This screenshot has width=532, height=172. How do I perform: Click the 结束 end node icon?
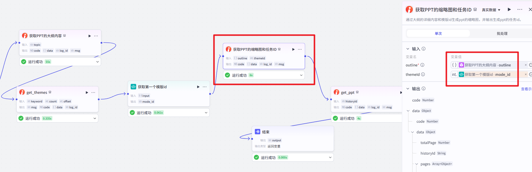[x=258, y=132]
